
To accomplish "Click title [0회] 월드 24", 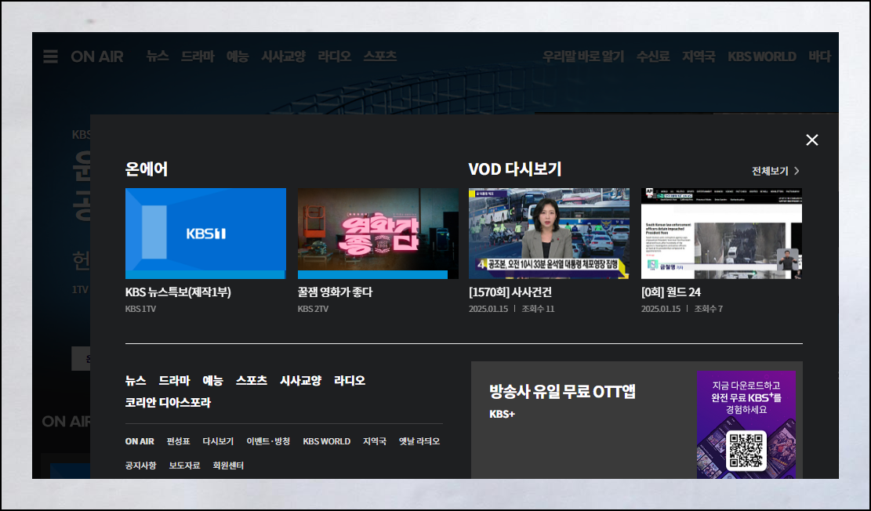I will pos(670,292).
